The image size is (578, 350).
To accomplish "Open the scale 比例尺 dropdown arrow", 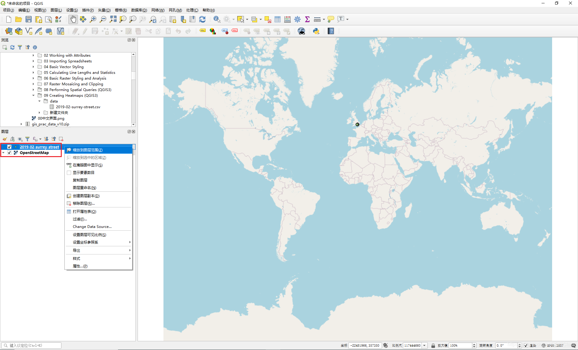I will tap(424, 345).
